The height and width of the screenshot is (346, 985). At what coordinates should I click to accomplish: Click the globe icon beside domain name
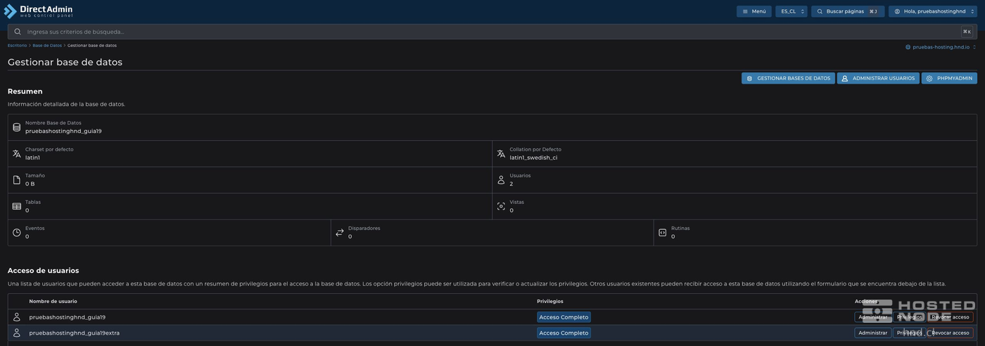coord(908,47)
